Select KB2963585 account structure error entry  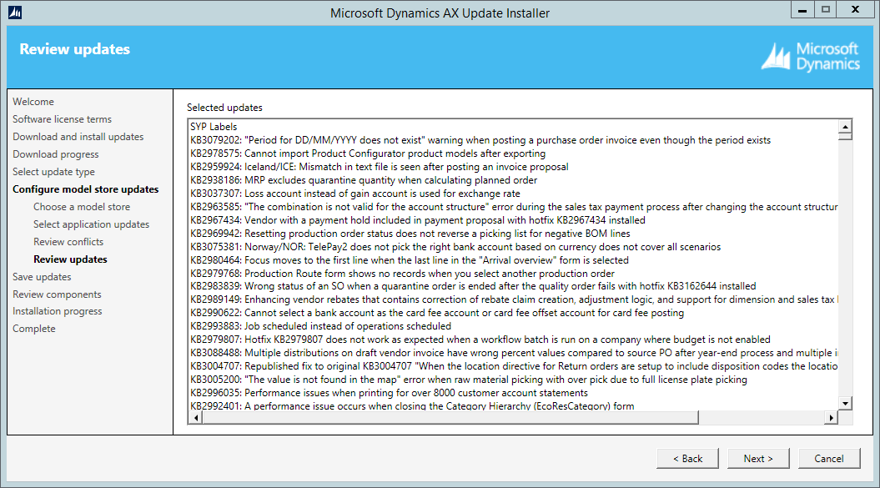514,207
